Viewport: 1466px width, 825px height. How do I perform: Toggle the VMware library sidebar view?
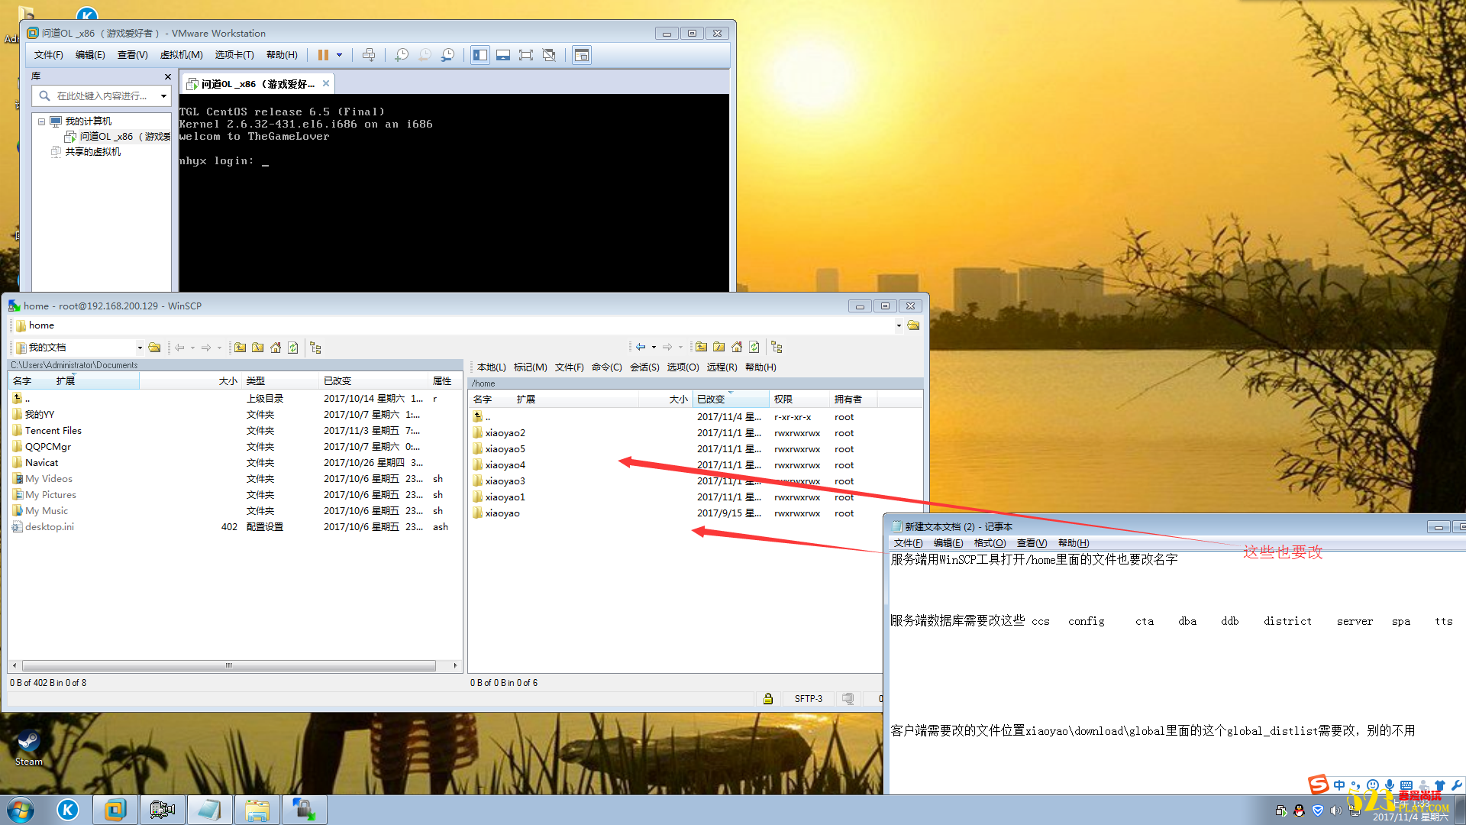coord(480,55)
